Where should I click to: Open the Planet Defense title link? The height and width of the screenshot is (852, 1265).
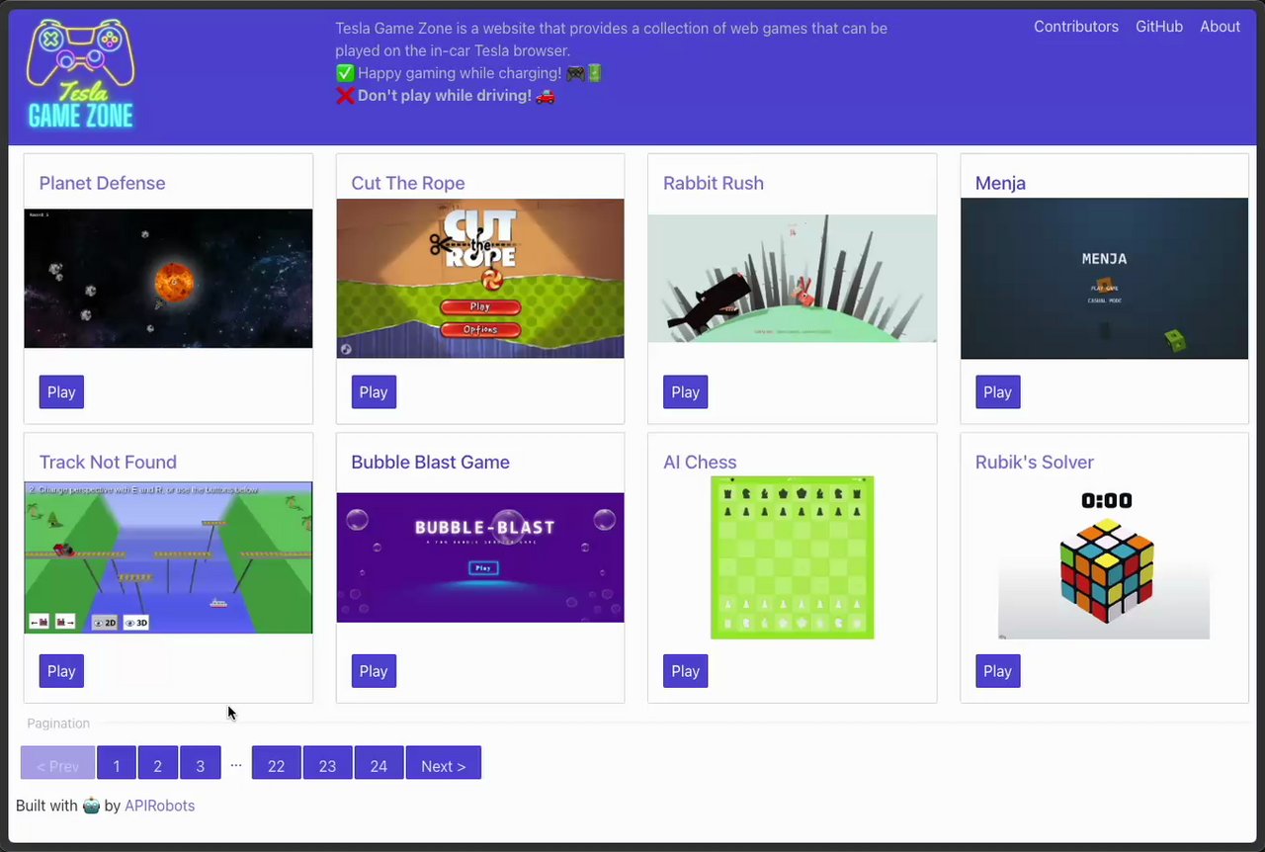pos(102,183)
